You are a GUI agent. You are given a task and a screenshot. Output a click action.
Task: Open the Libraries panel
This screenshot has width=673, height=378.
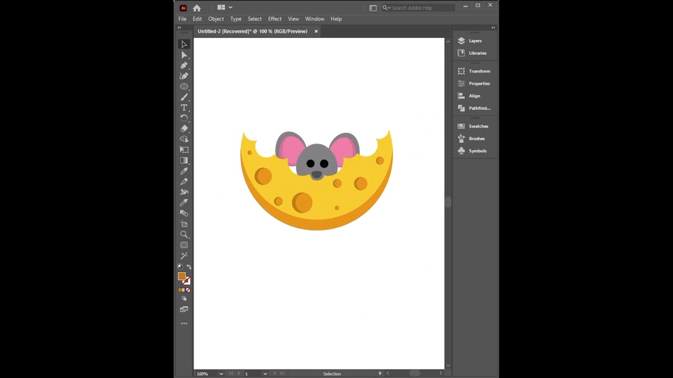pos(472,53)
